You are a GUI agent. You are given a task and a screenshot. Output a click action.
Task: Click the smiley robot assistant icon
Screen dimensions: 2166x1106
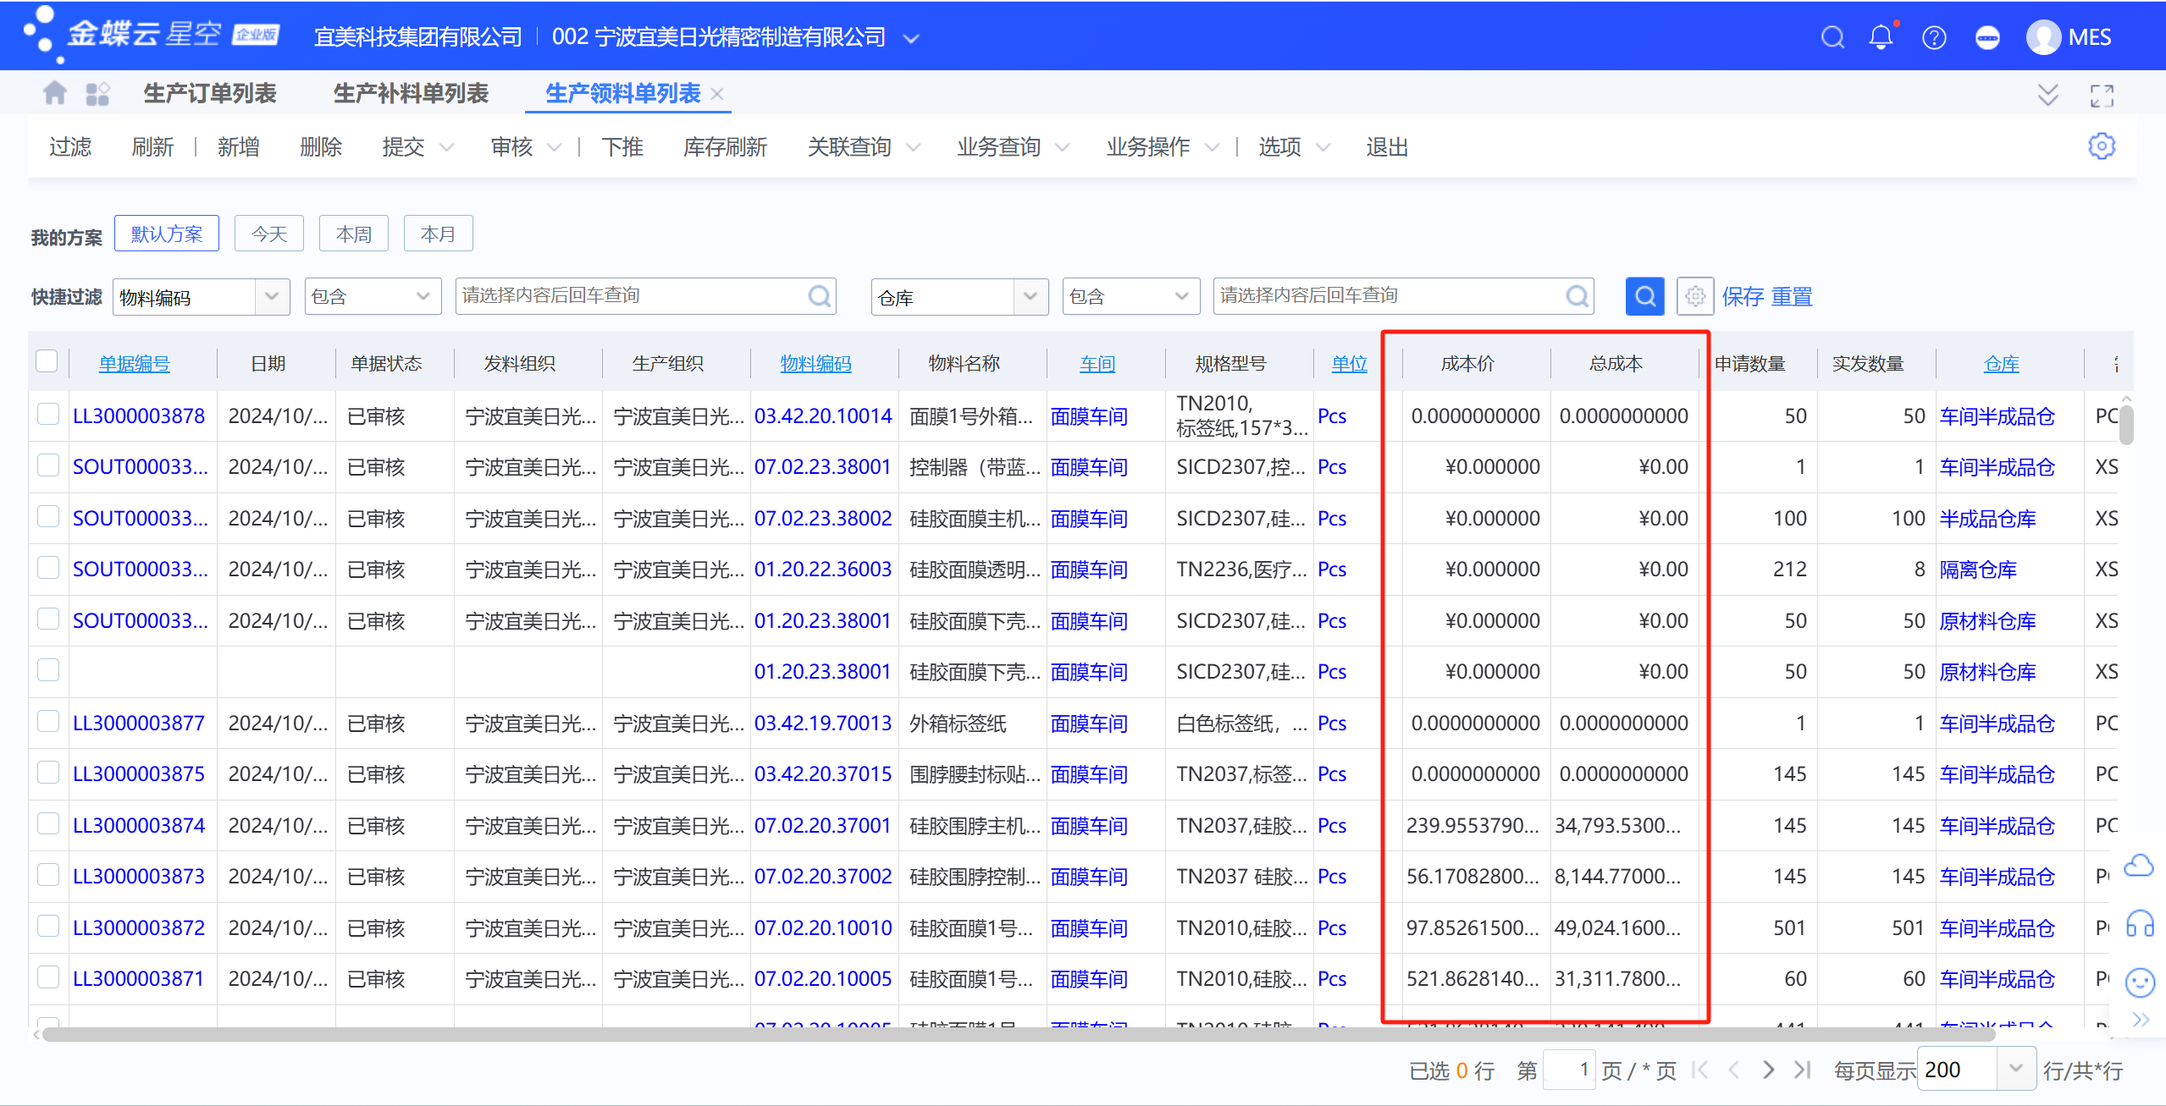point(2140,982)
